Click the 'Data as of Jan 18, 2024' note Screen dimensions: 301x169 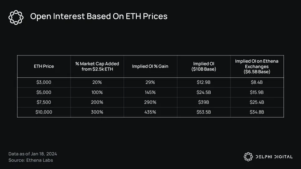tap(33, 154)
